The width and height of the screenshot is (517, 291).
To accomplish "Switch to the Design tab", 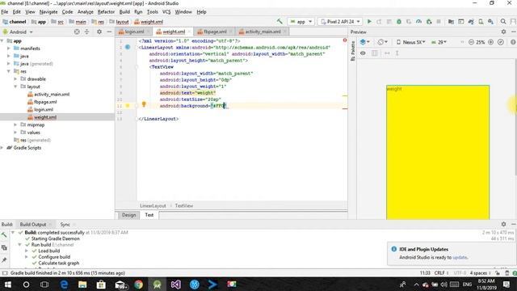I will tap(128, 215).
